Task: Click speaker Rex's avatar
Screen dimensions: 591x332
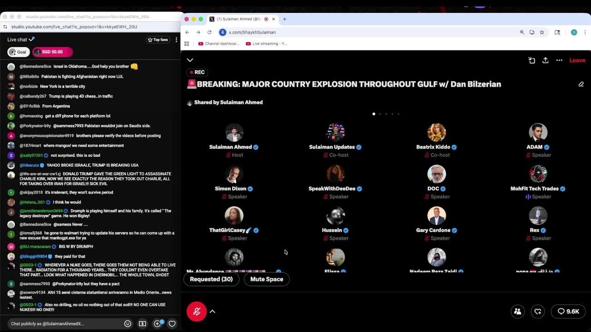Action: coord(538,215)
